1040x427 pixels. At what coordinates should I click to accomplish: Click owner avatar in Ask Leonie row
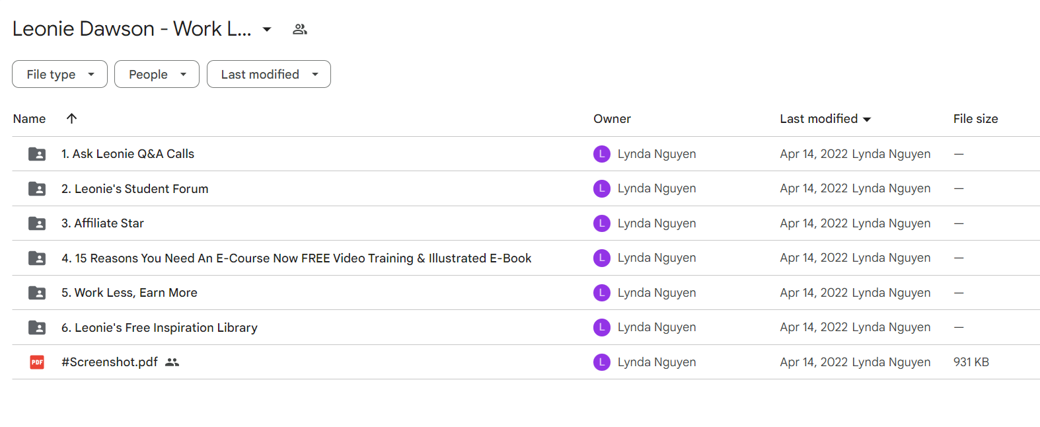[x=602, y=154]
